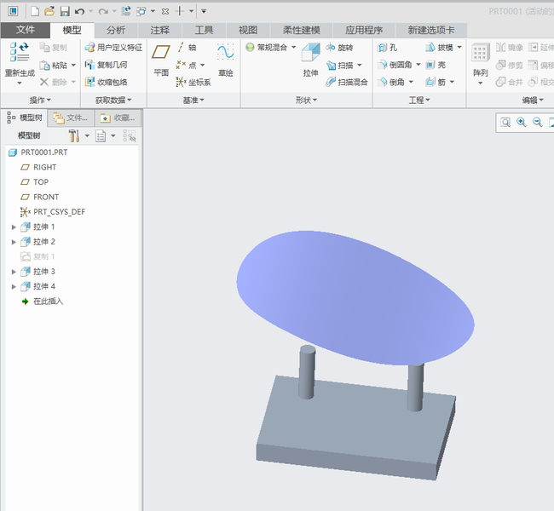Open the 编辑 group dropdown
Viewport: 554px width, 511px height.
pyautogui.click(x=533, y=100)
